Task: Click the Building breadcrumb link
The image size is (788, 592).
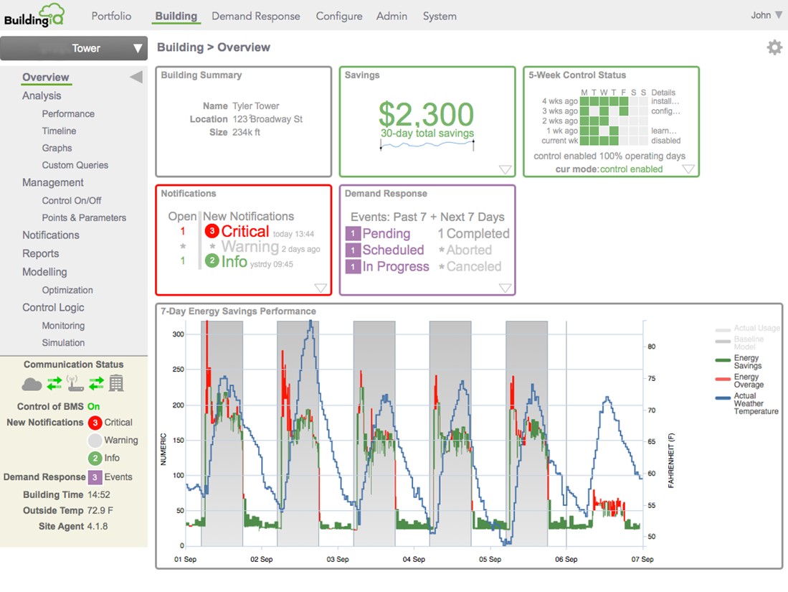Action: click(181, 47)
